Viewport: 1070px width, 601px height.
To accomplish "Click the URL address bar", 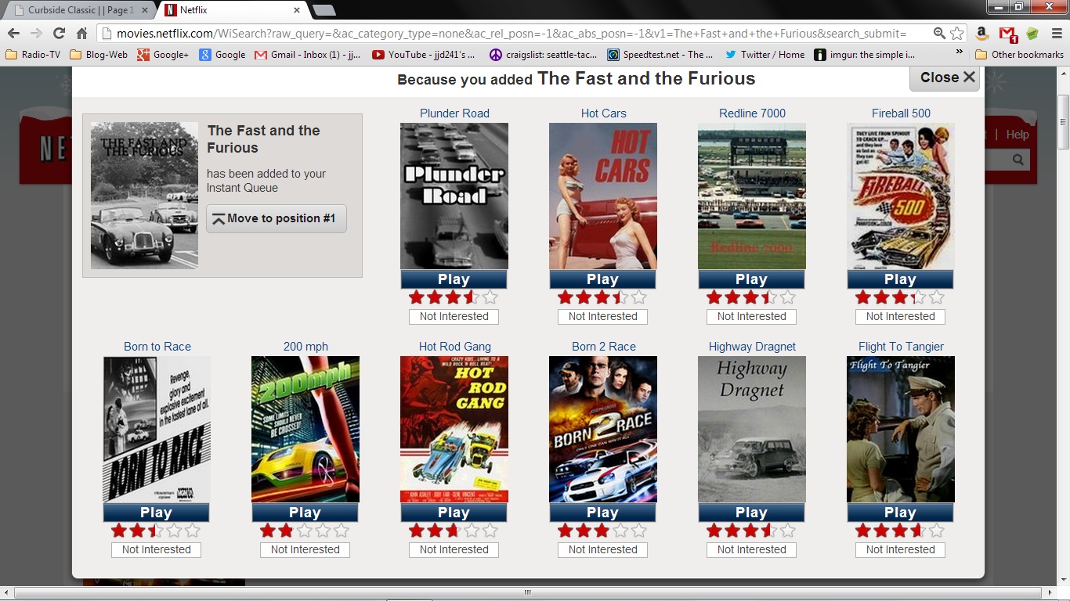I will [513, 33].
